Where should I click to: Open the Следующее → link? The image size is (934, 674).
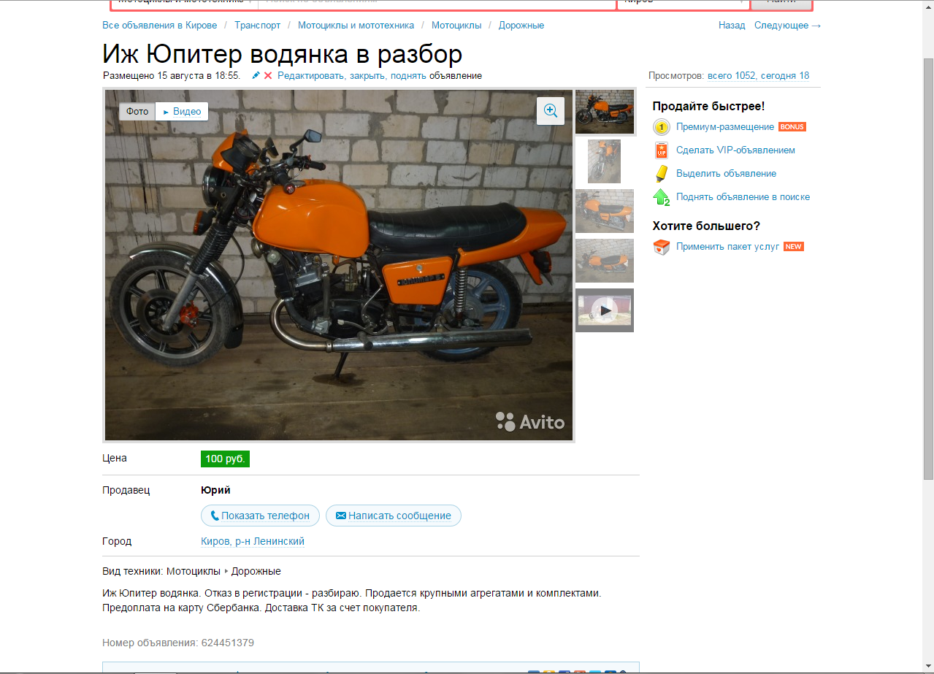pos(787,26)
